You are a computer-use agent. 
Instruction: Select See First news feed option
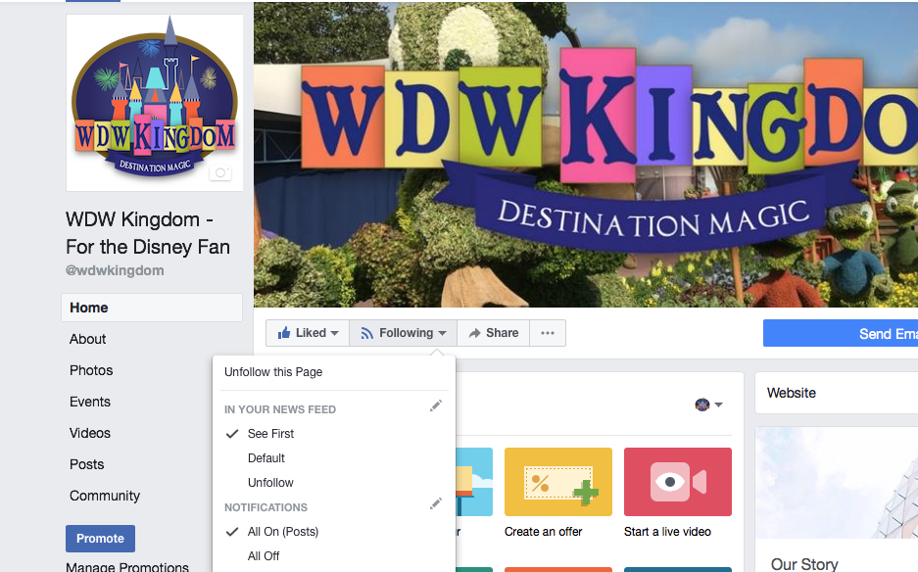pyautogui.click(x=270, y=434)
